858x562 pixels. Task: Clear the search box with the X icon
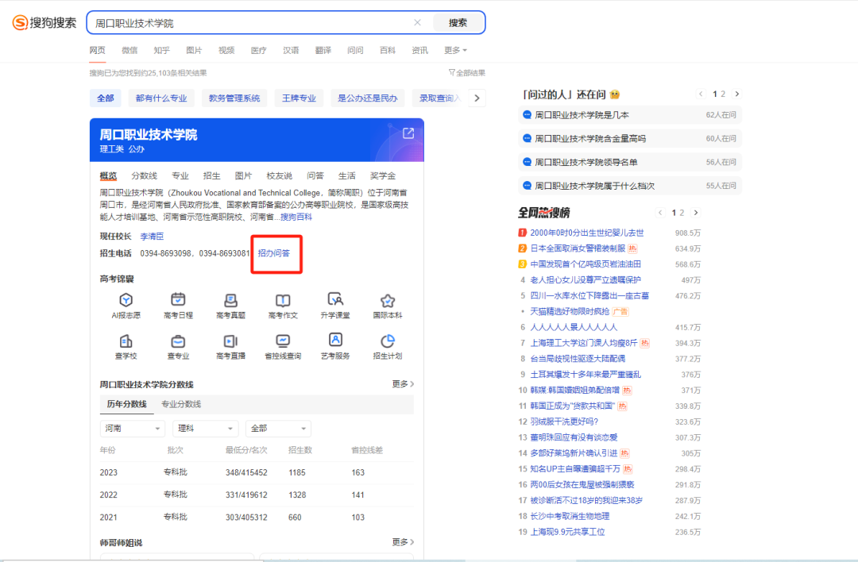tap(418, 22)
